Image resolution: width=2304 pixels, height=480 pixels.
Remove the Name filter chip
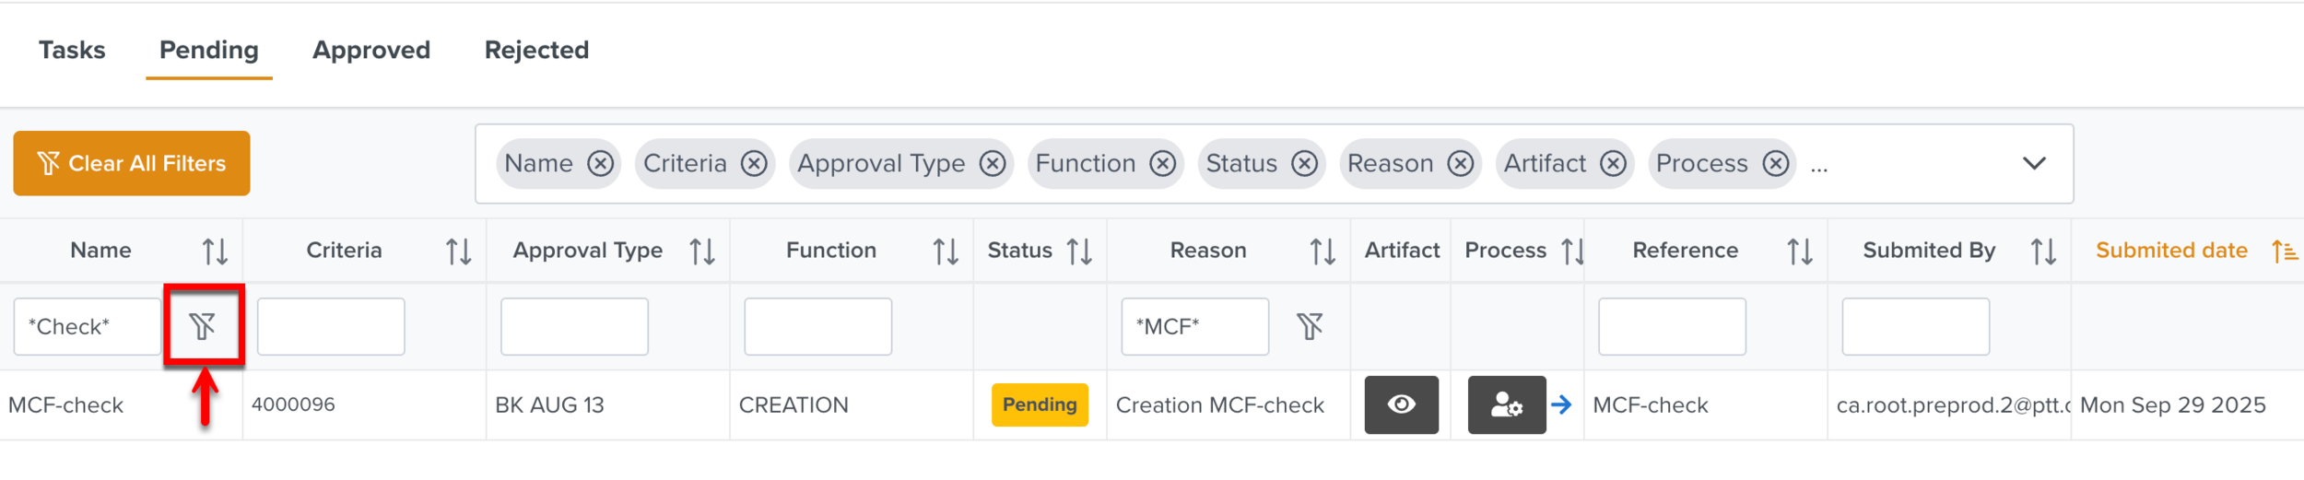[x=601, y=164]
